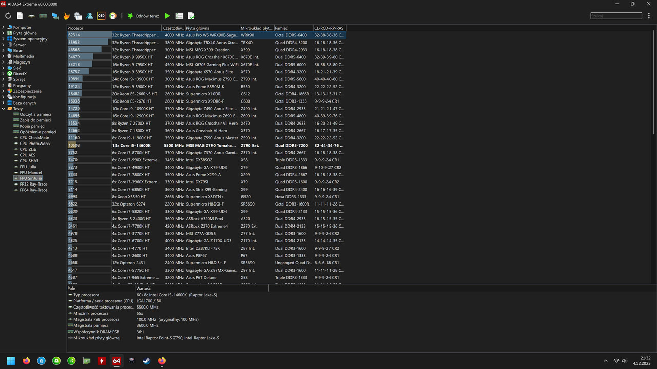Click the results checklist toolbar icon
This screenshot has width=657, height=369.
pos(179,16)
